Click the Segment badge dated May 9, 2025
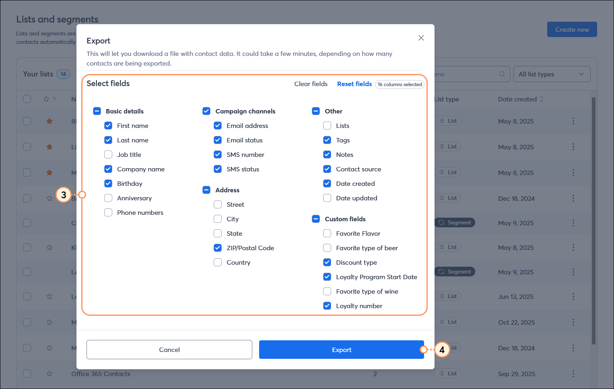The width and height of the screenshot is (614, 389). [454, 222]
